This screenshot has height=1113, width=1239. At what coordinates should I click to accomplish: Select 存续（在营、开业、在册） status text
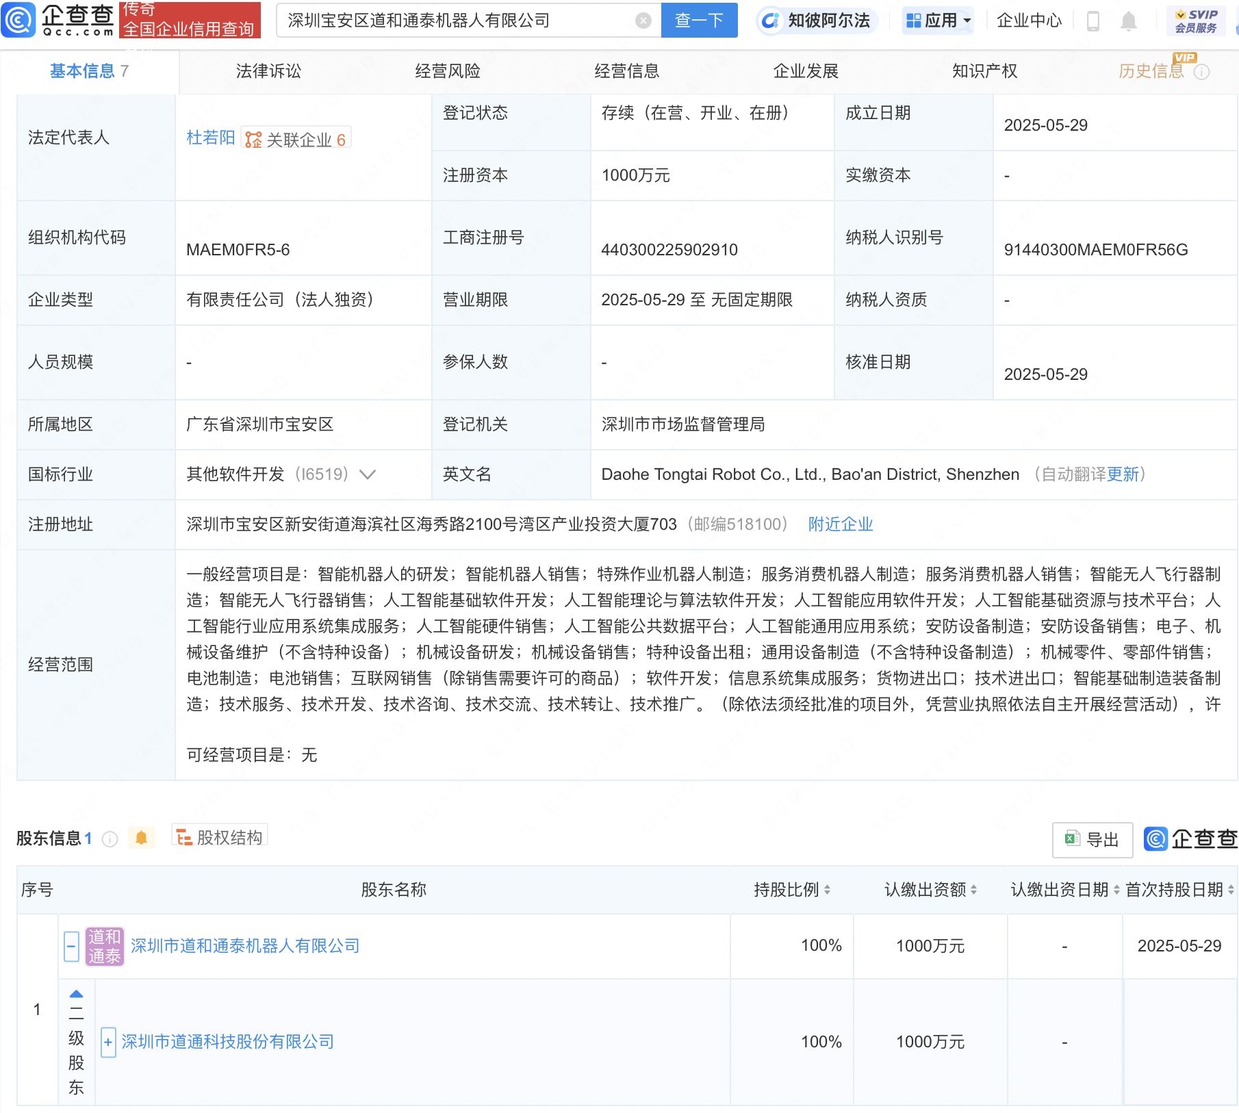click(699, 113)
